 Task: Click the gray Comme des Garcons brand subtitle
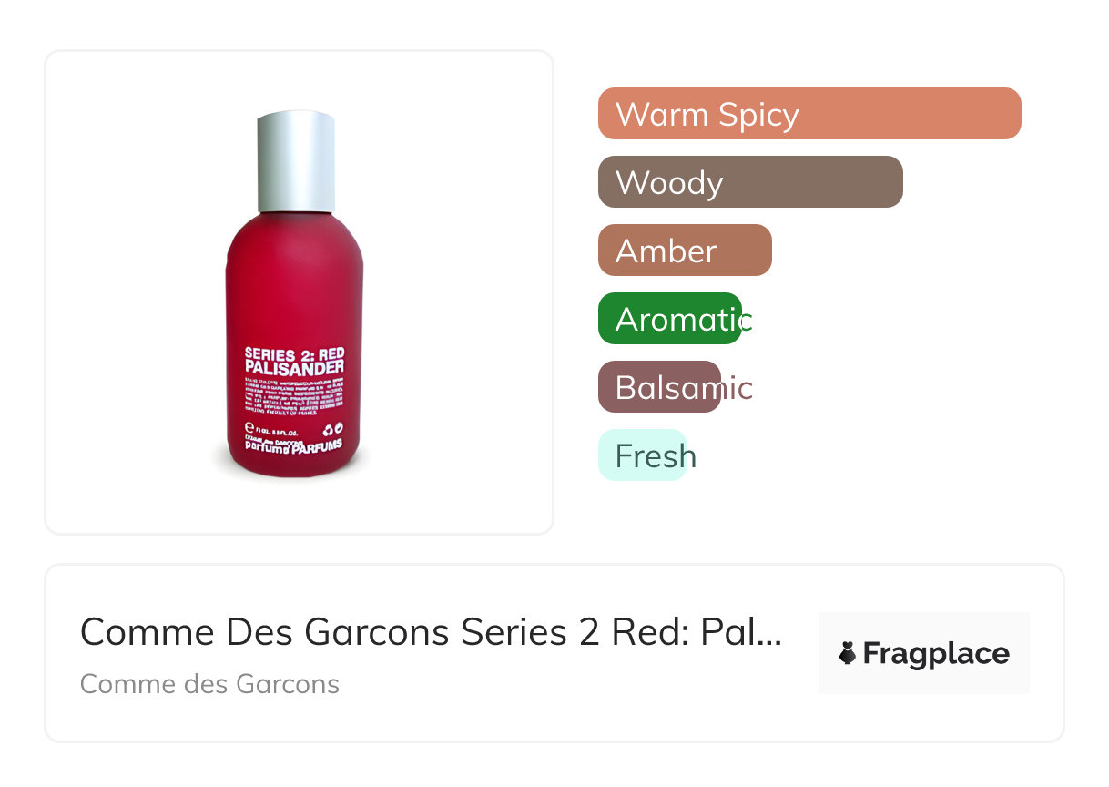click(209, 684)
